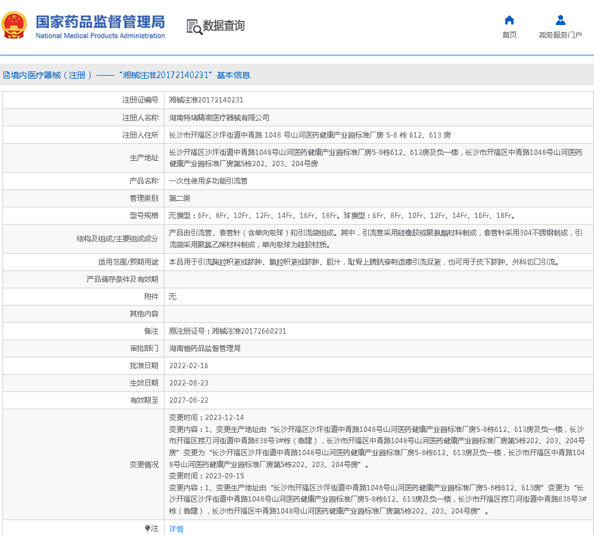
Task: Click the 结构及组成 composition description
Action: [x=375, y=239]
